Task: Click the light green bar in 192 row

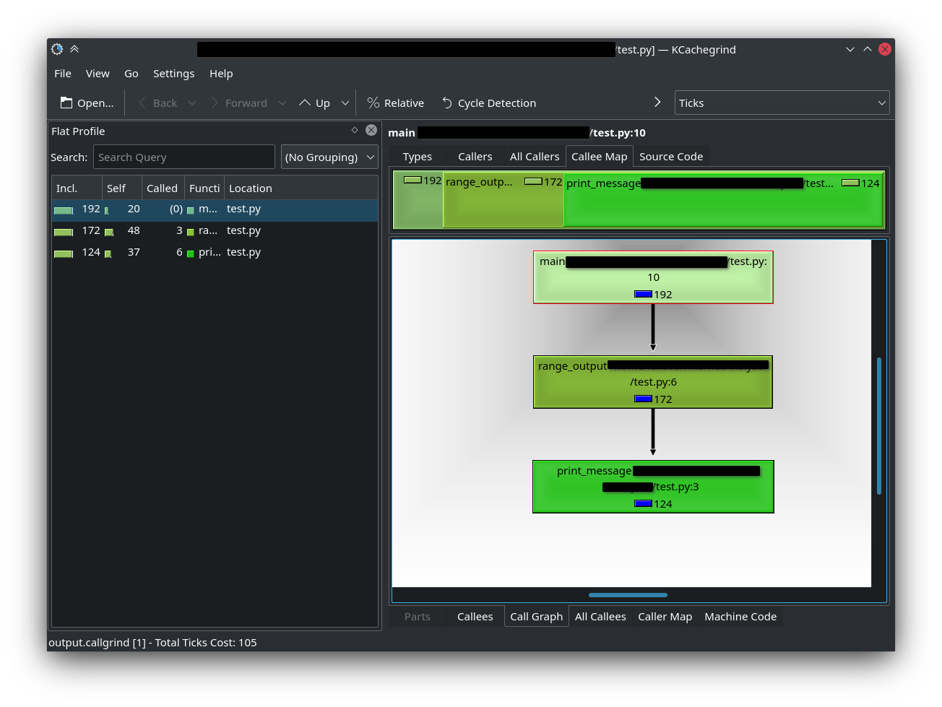Action: [x=64, y=210]
